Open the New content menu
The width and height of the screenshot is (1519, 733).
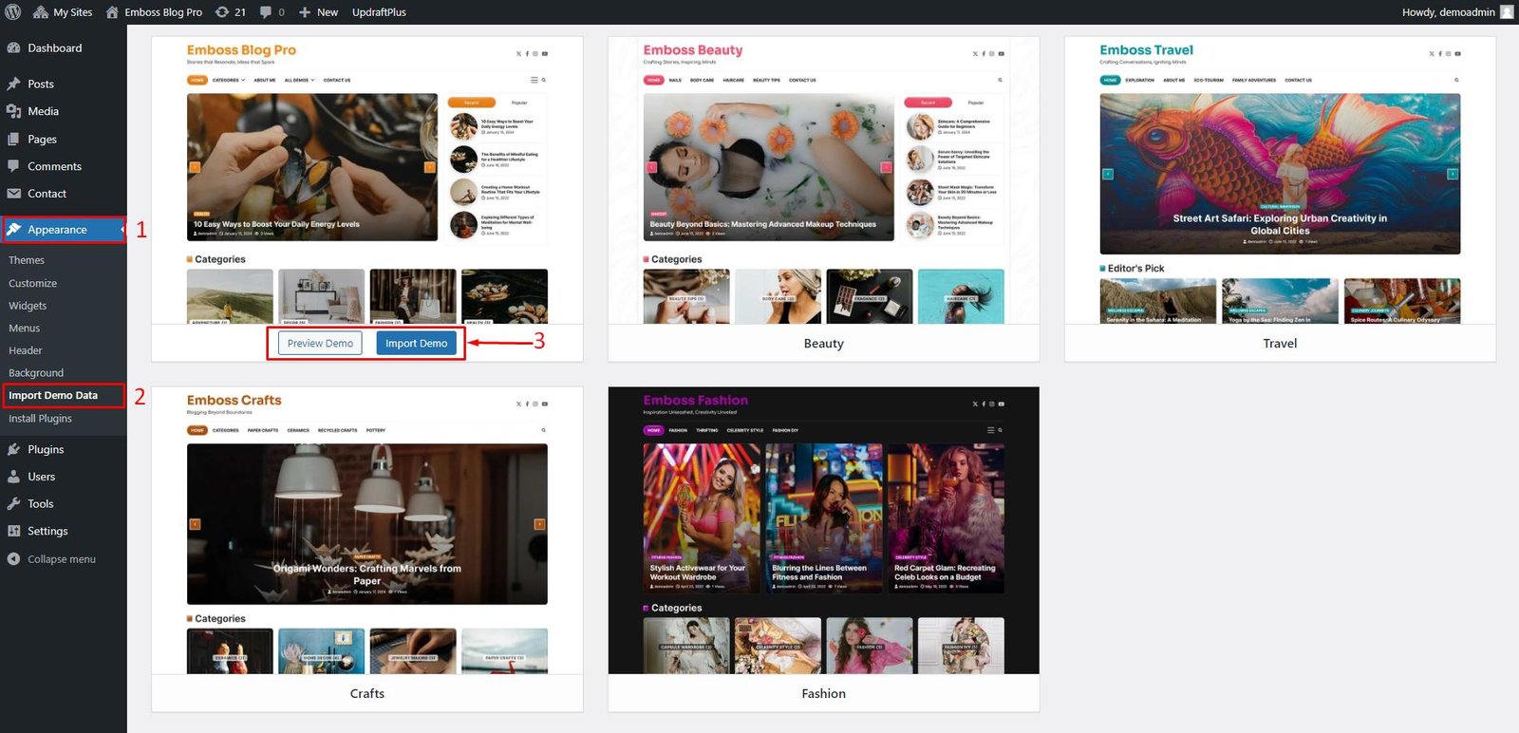click(318, 12)
